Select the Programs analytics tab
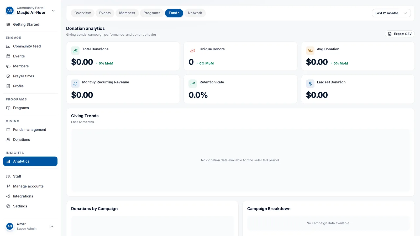Image resolution: width=420 pixels, height=236 pixels. click(152, 13)
